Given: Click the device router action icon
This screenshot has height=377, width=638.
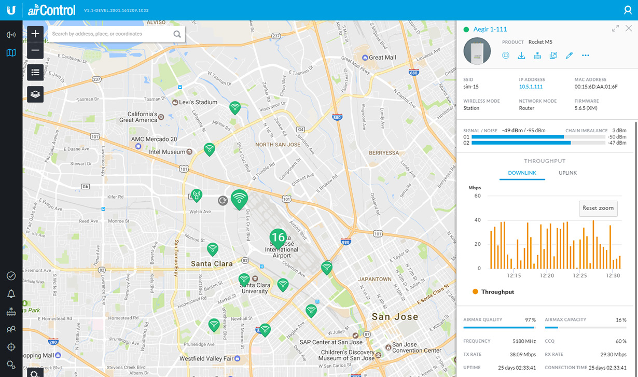Looking at the screenshot, I should [537, 55].
